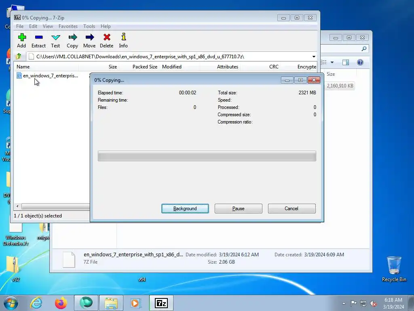This screenshot has height=311, width=414.
Task: Launch Internet Explorer from taskbar
Action: point(36,303)
